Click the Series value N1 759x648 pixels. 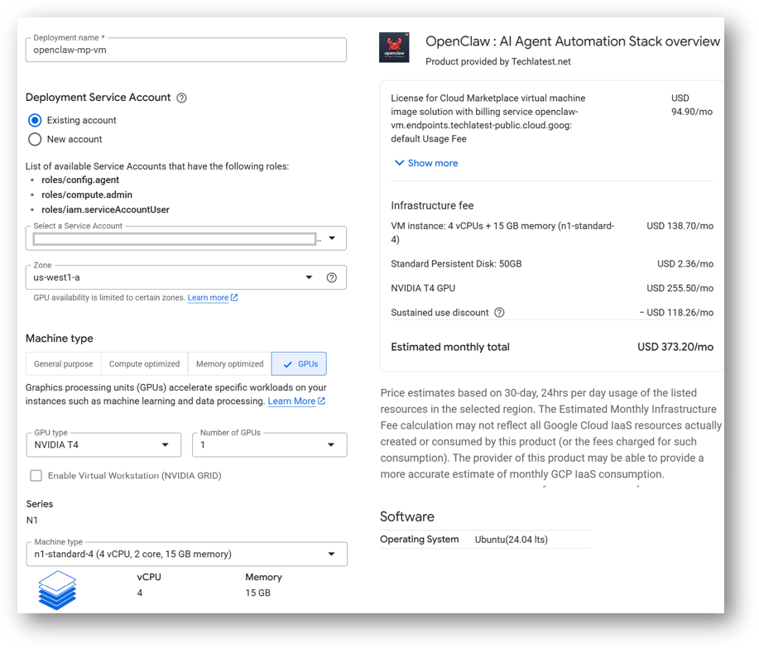click(x=32, y=521)
